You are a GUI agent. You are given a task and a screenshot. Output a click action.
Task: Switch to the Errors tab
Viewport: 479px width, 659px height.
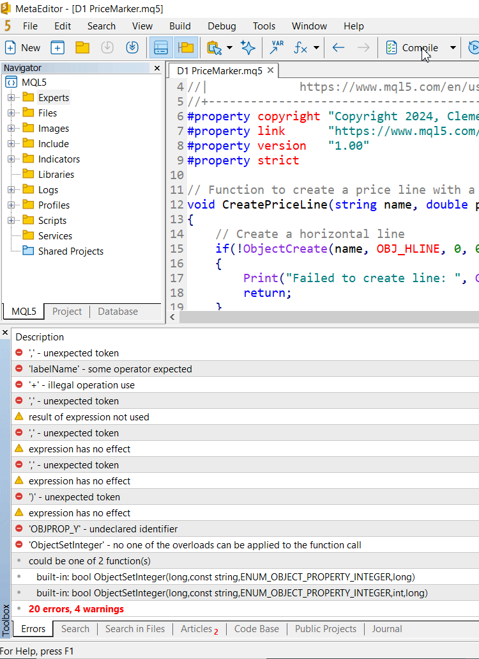click(x=33, y=629)
